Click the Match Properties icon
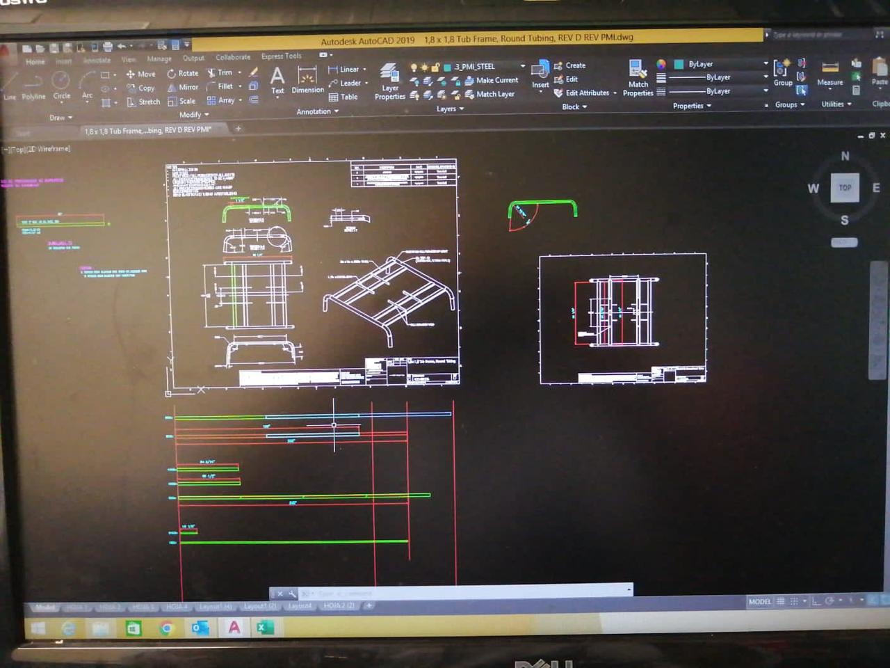The image size is (890, 668). tap(638, 75)
